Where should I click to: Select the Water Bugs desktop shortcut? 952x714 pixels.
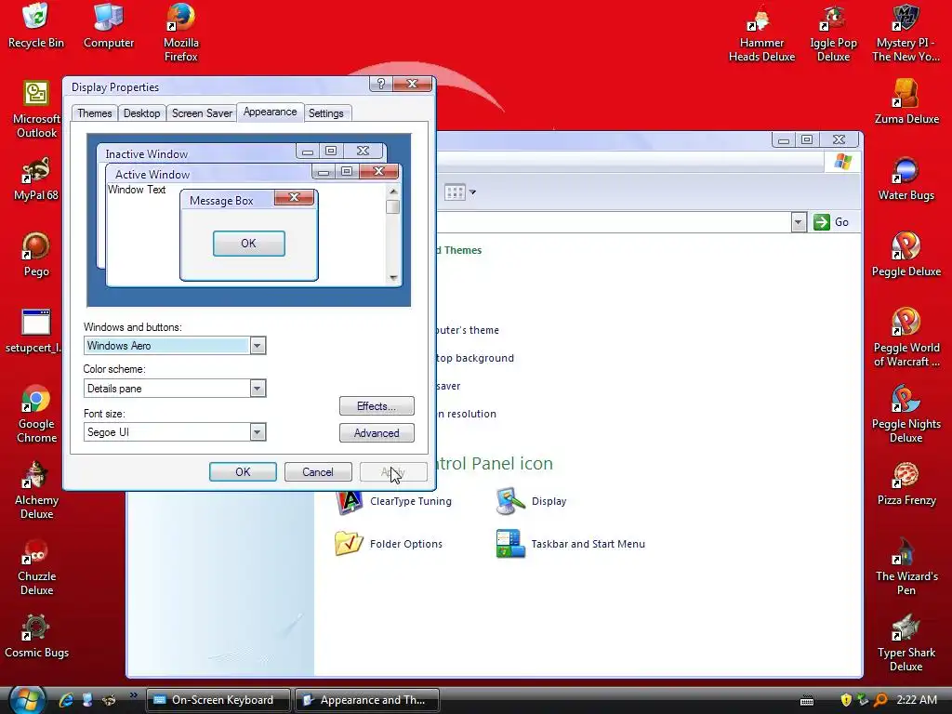click(906, 179)
